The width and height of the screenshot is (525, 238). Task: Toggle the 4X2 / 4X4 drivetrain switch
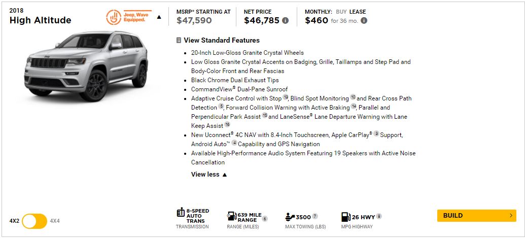point(34,221)
